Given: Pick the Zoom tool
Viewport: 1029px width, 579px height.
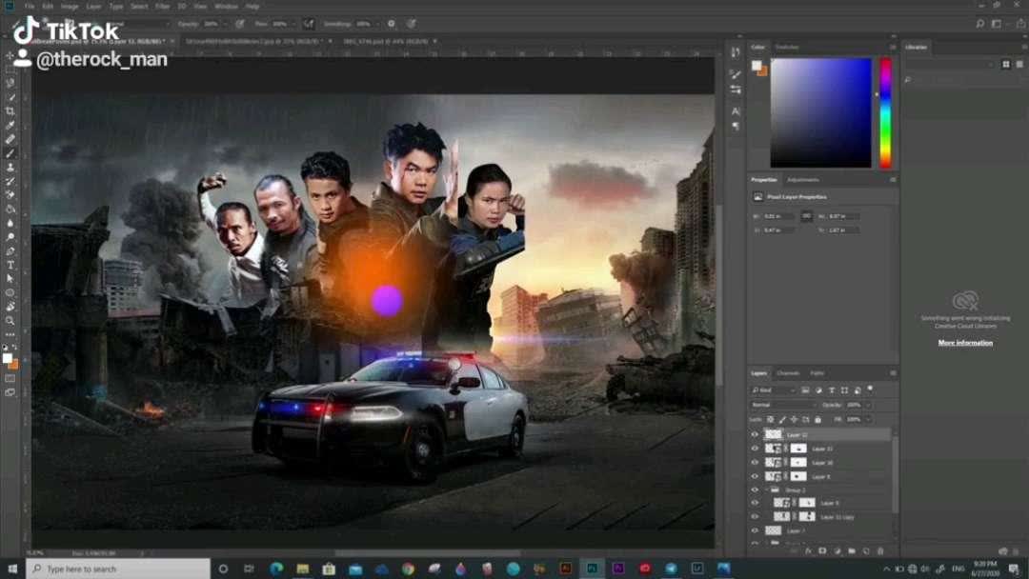Looking at the screenshot, I should click(x=11, y=319).
